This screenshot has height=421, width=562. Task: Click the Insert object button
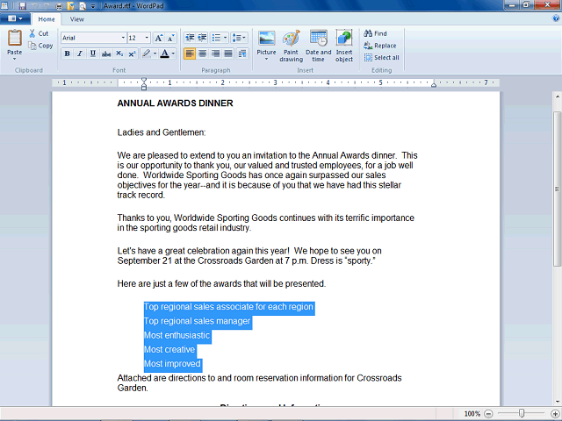click(344, 46)
